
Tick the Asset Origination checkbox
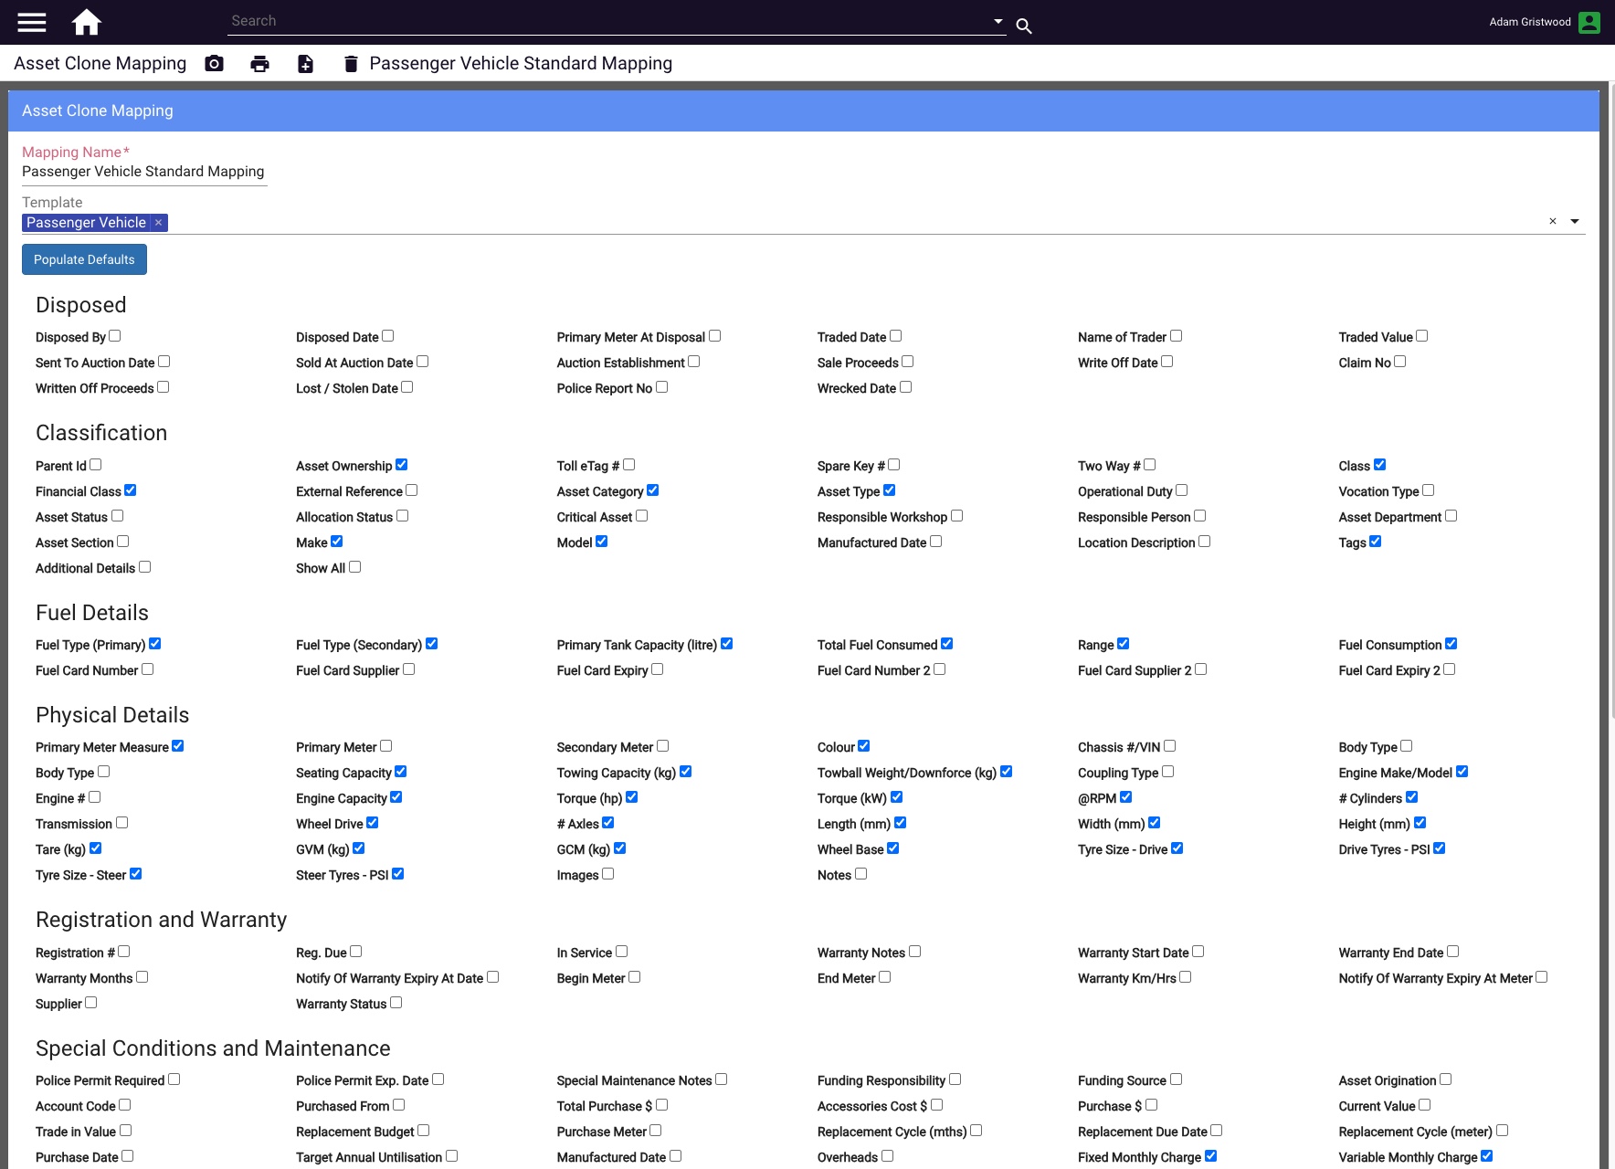pyautogui.click(x=1446, y=1079)
